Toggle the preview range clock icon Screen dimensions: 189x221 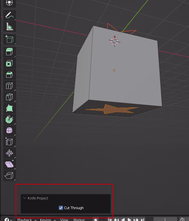click(x=182, y=220)
